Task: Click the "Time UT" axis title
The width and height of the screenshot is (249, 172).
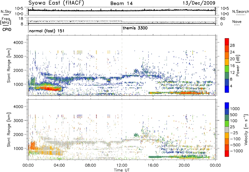Action: tap(122, 170)
